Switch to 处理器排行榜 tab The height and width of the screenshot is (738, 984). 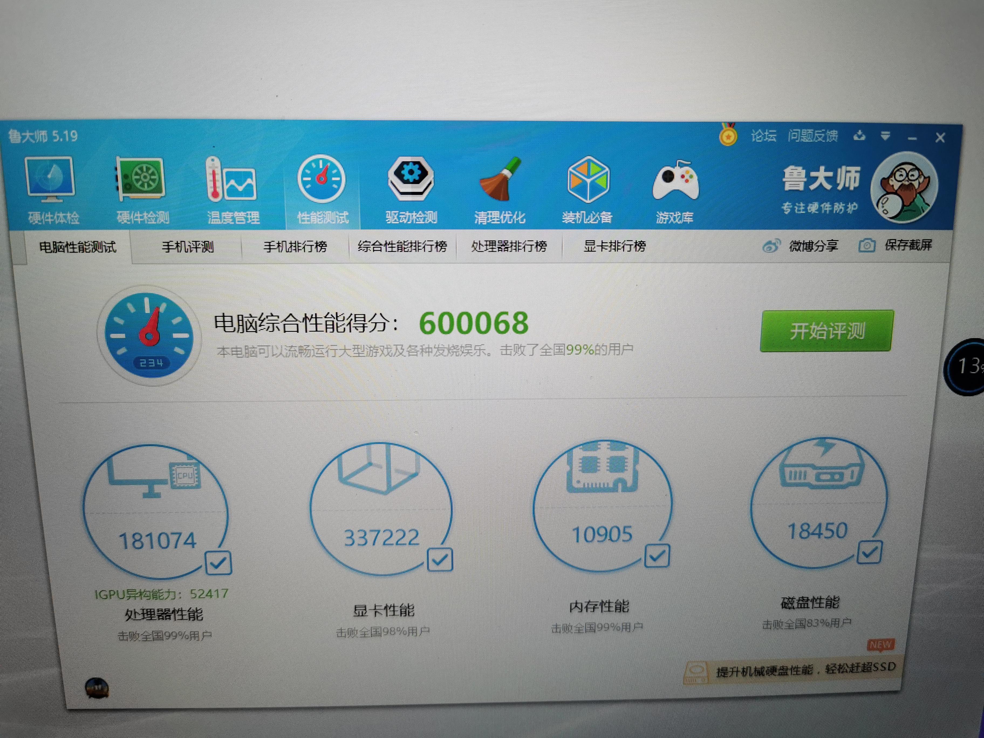coord(509,246)
